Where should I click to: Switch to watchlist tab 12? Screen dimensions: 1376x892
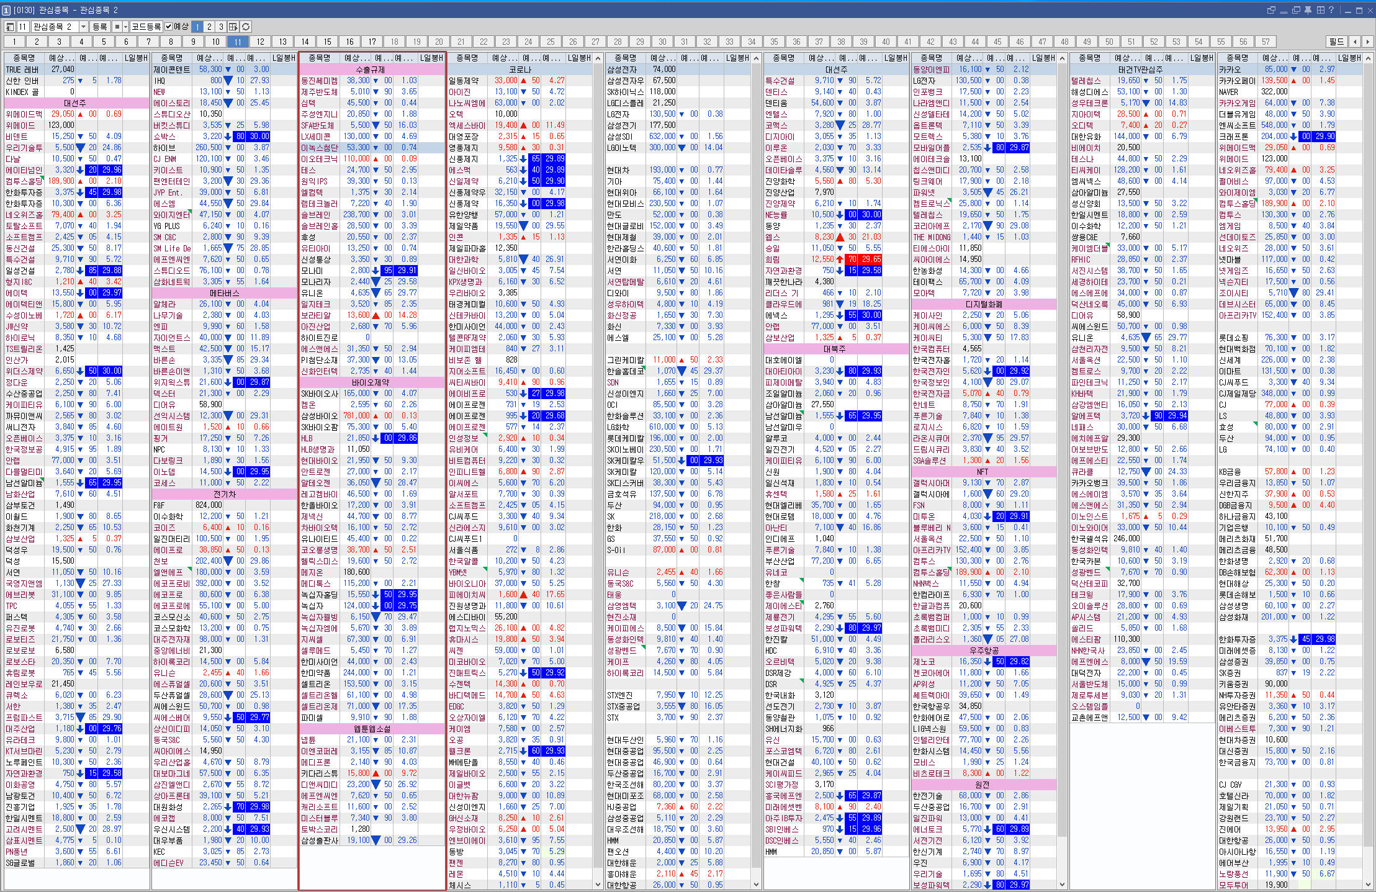tap(260, 42)
